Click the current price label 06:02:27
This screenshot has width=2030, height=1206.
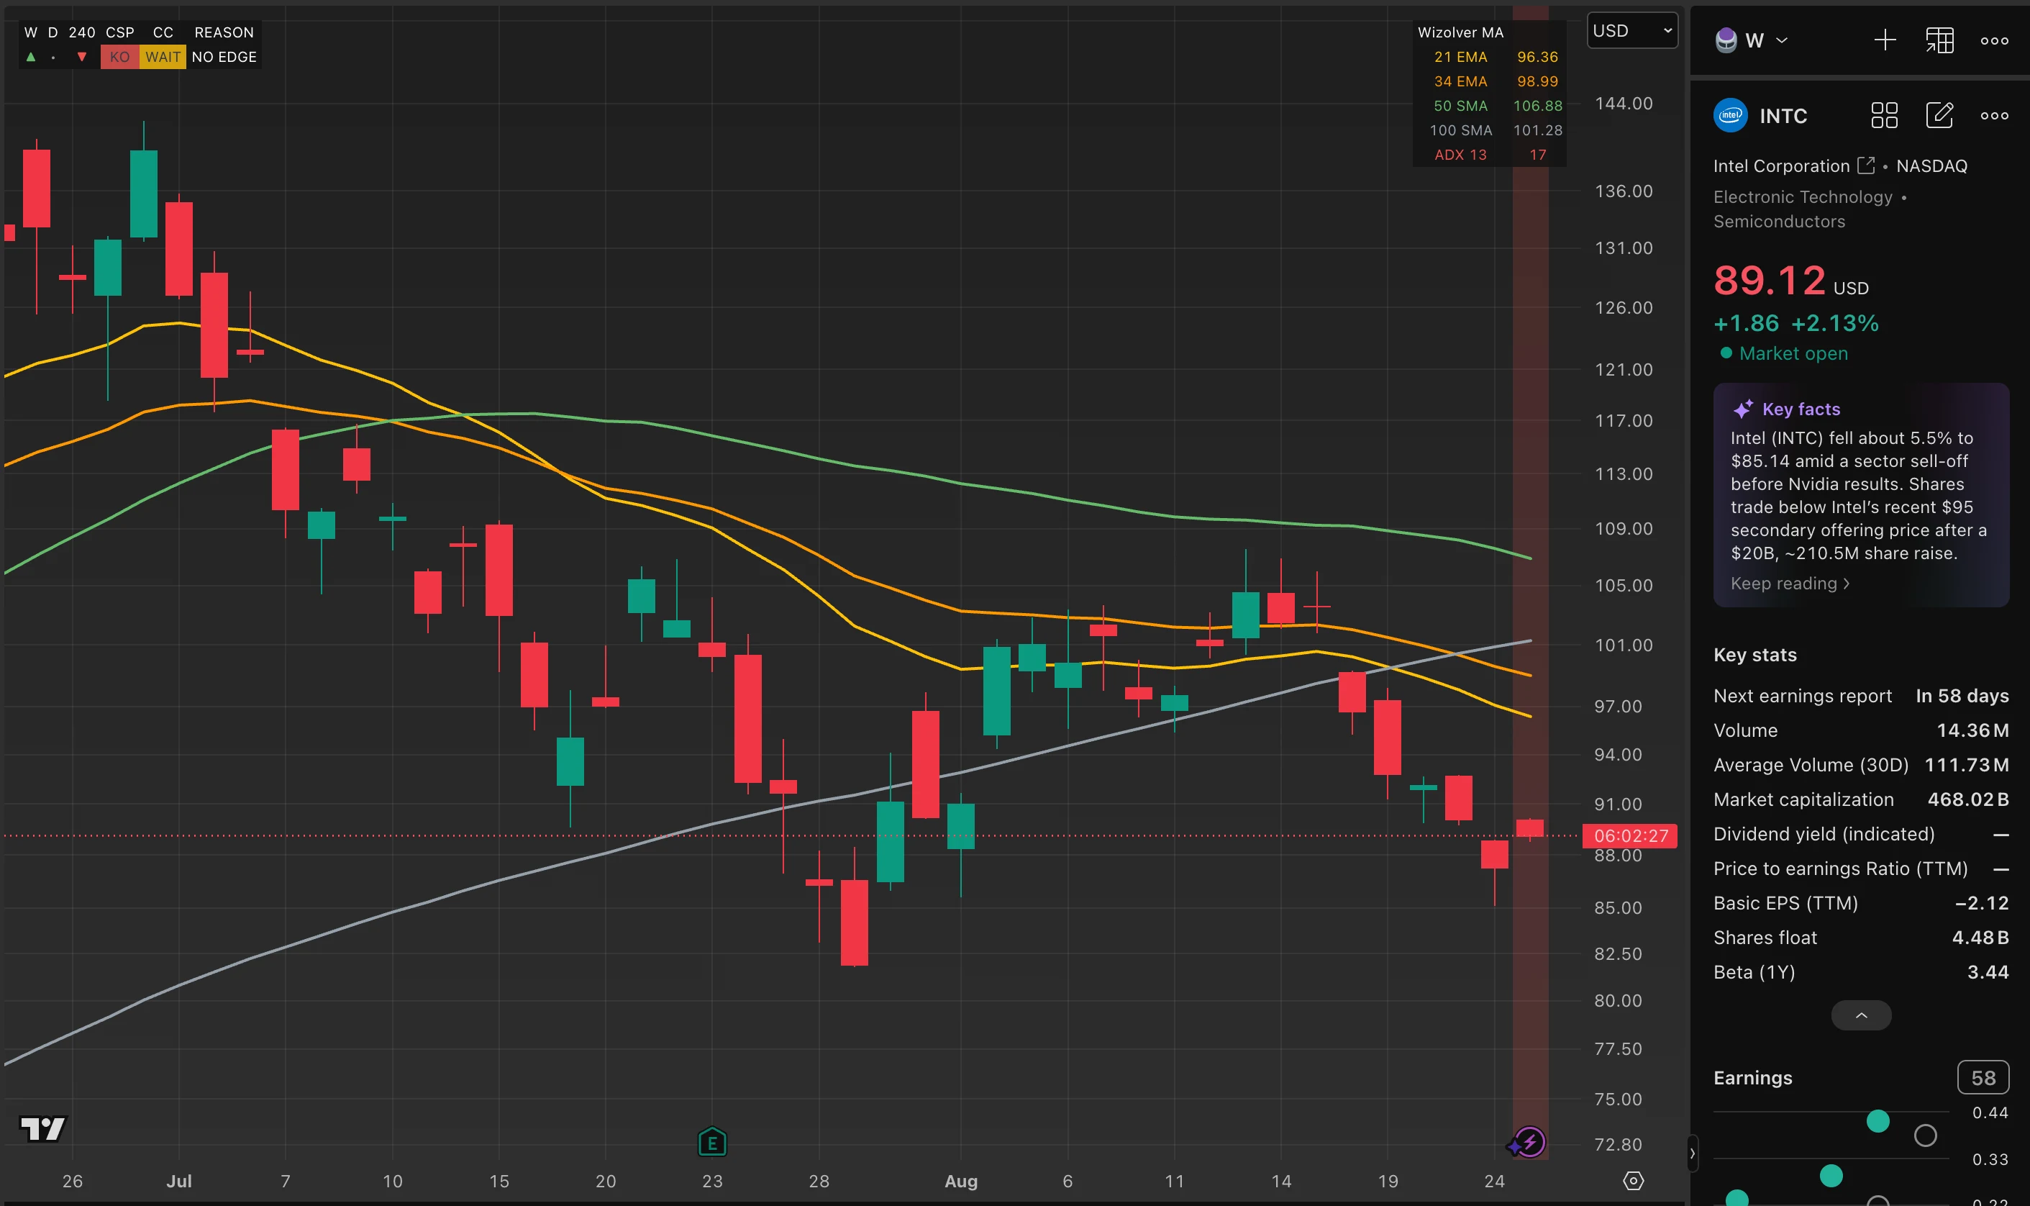(1630, 835)
